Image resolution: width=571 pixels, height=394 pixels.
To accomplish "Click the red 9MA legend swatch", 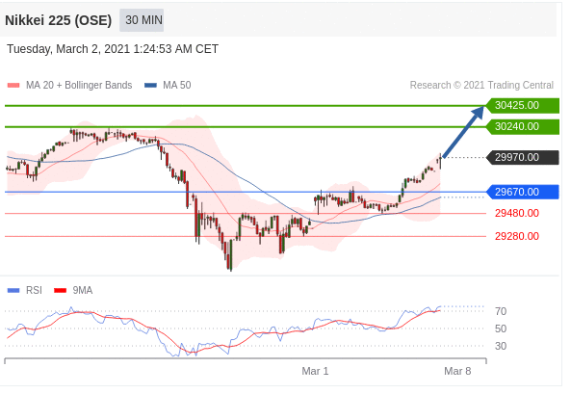I will 60,291.
